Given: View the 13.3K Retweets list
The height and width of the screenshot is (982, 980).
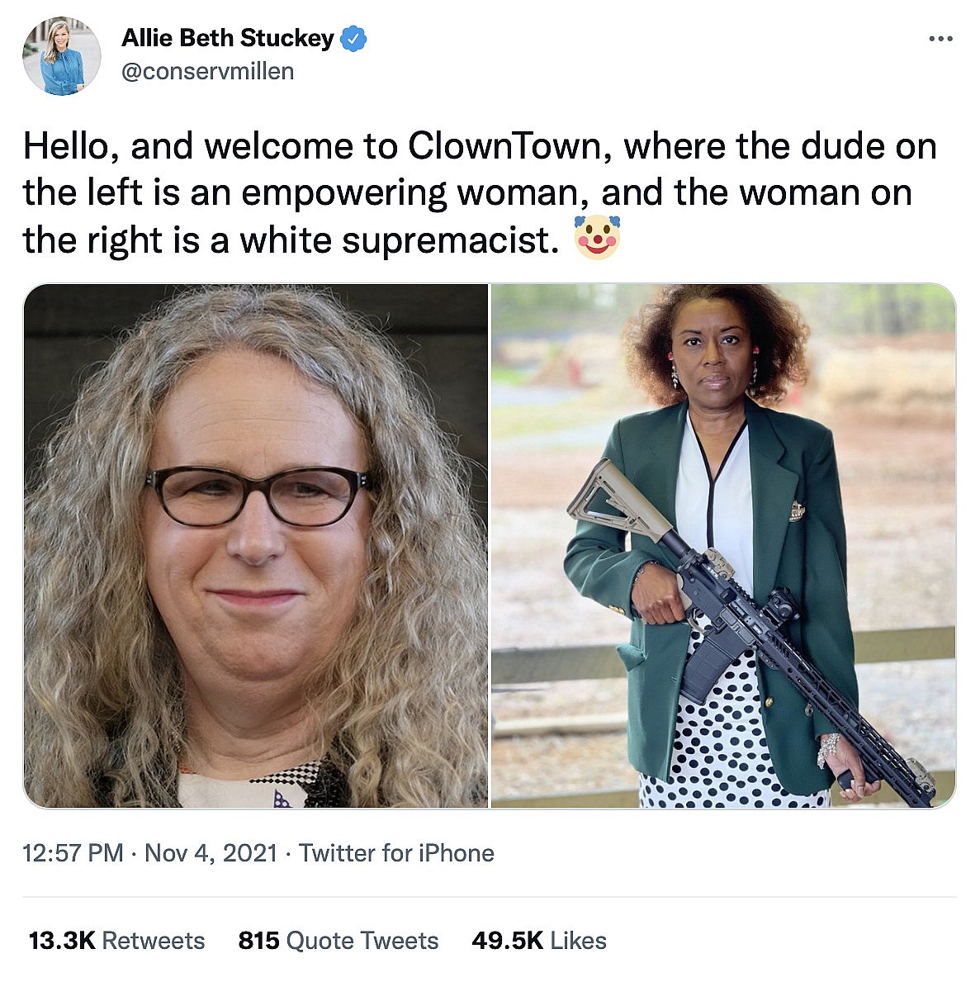Looking at the screenshot, I should [x=117, y=941].
